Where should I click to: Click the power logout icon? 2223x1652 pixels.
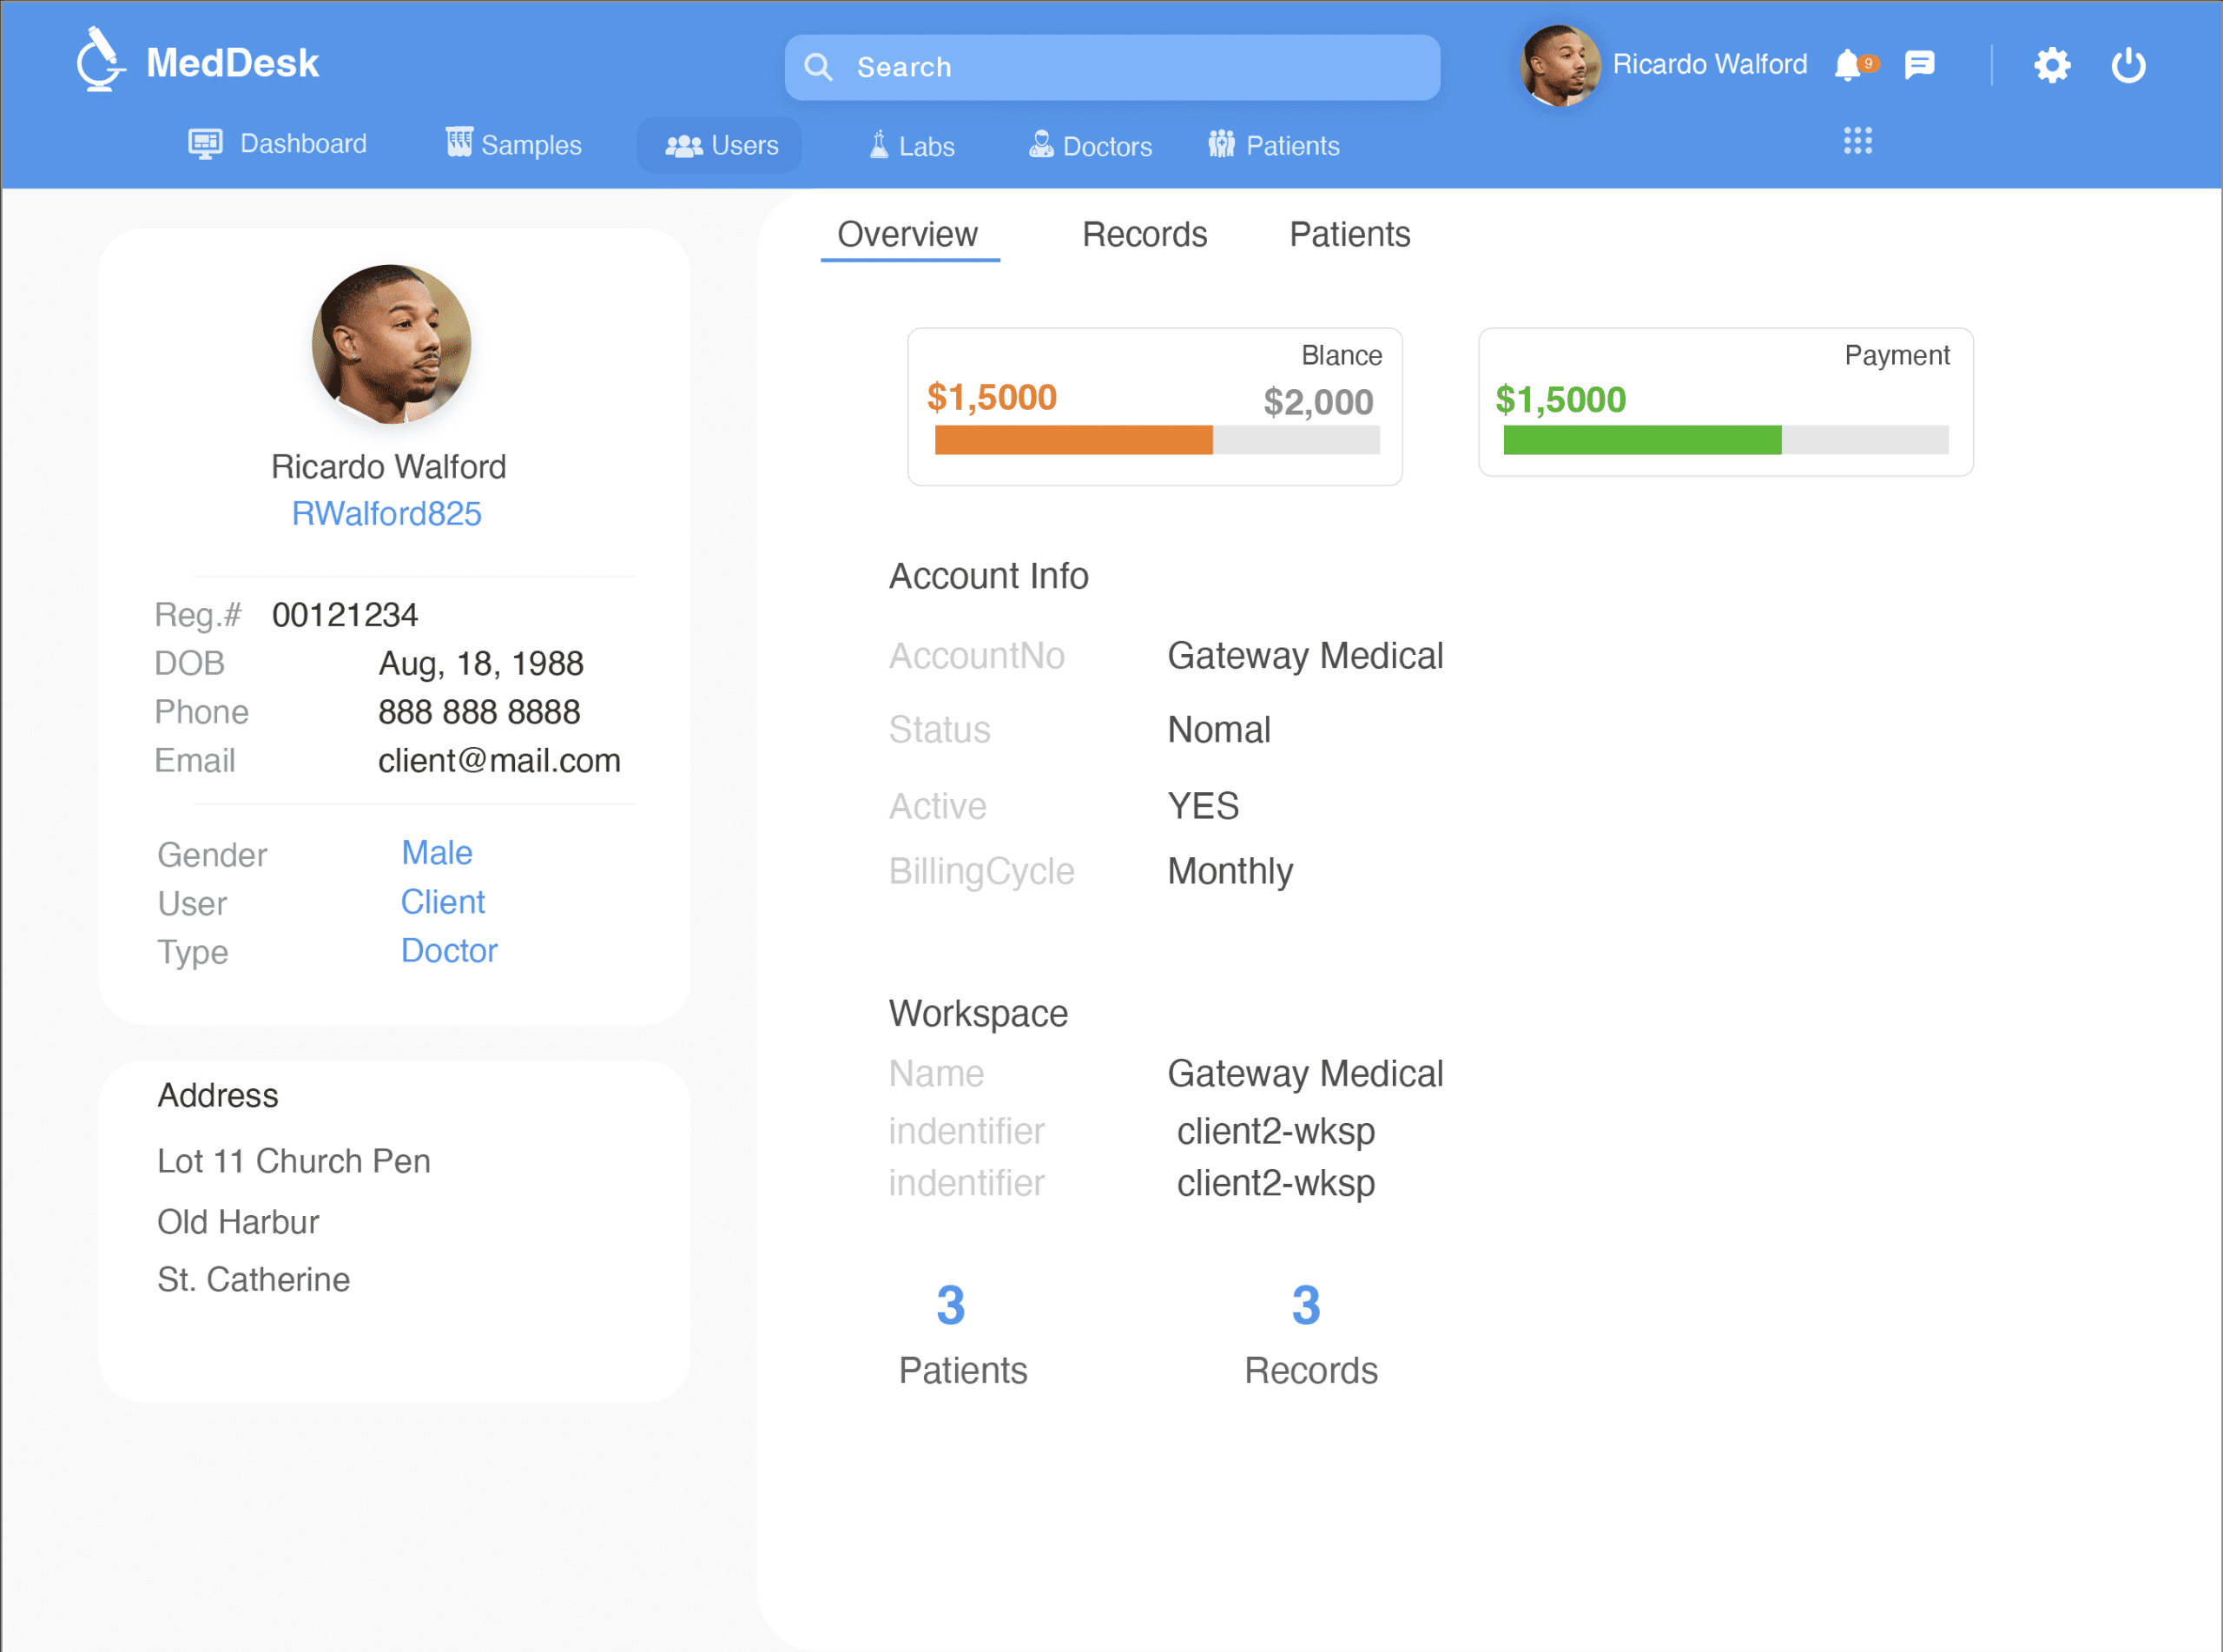[2128, 65]
